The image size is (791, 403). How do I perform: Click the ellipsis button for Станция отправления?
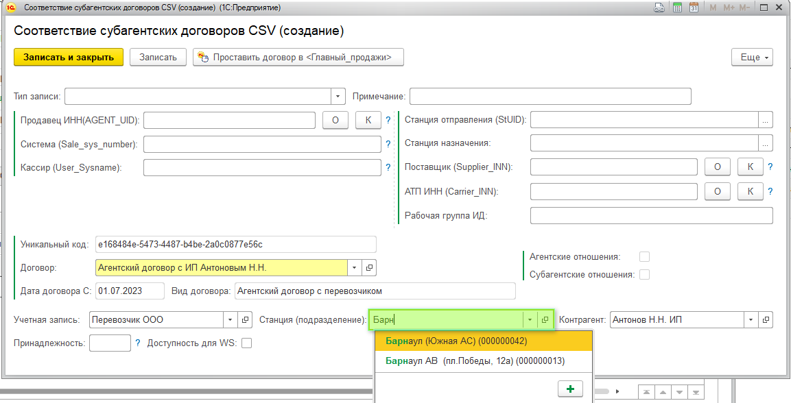(x=766, y=120)
